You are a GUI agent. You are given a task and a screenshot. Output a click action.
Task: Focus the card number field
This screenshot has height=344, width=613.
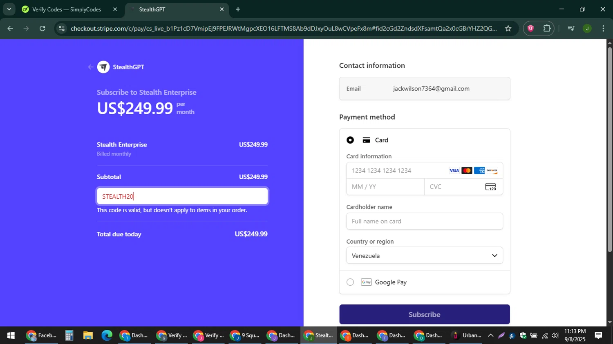click(x=425, y=171)
